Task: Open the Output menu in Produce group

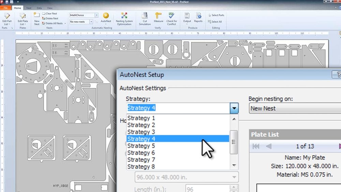Action: (x=187, y=18)
